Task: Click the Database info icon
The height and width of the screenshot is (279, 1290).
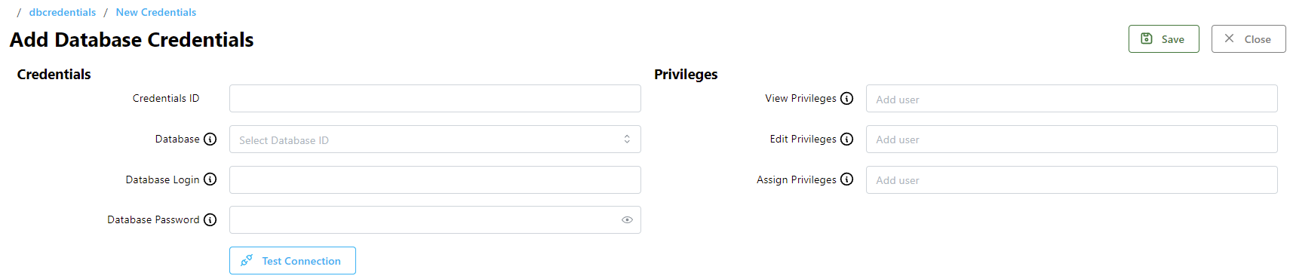Action: [210, 139]
